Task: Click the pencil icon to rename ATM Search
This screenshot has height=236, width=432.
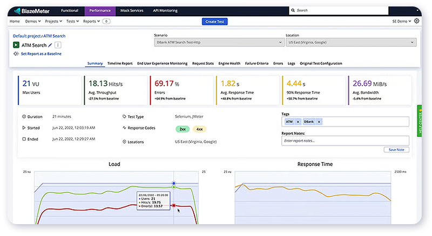Action: [x=50, y=45]
